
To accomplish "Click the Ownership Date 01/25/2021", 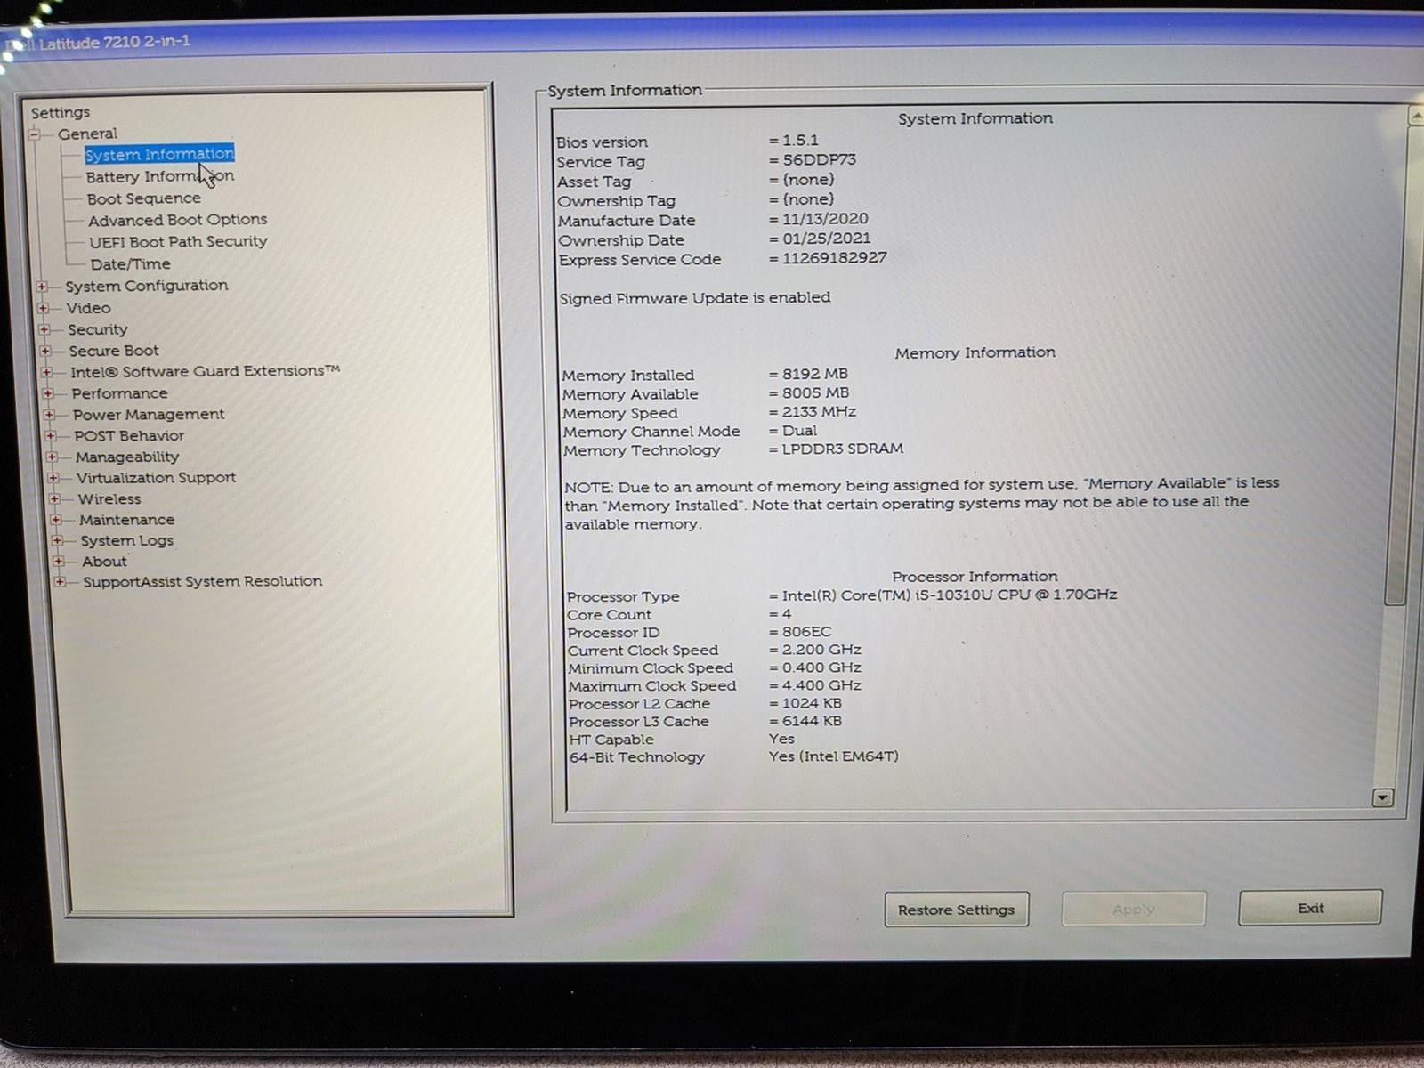I will tap(827, 239).
